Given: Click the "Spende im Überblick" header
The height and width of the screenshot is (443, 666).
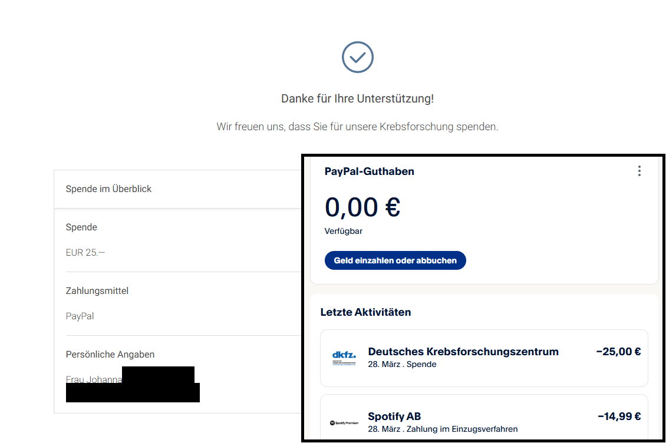Looking at the screenshot, I should 108,189.
